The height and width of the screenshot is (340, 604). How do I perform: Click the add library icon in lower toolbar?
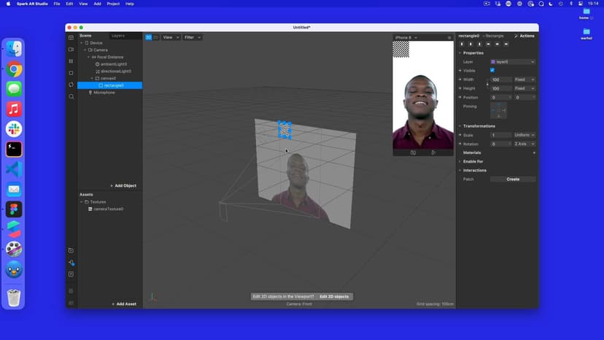pyautogui.click(x=71, y=250)
